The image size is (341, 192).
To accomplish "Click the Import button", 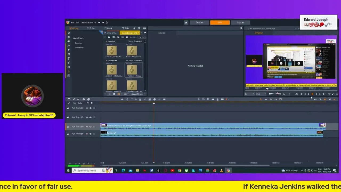I will (x=199, y=23).
